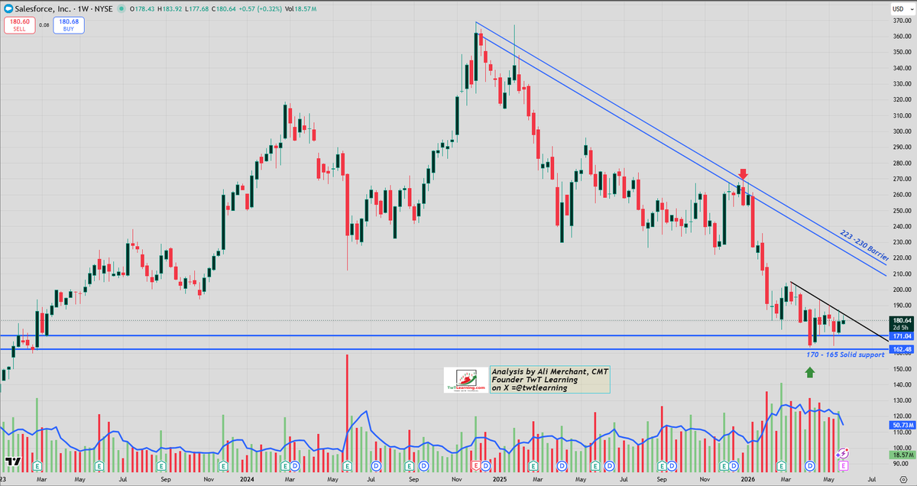917x486 pixels.
Task: Click the 50.73M volume average label
Action: tap(902, 424)
